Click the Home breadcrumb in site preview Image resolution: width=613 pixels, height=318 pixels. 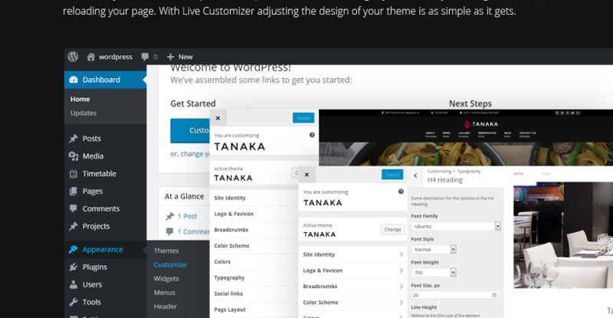[x=518, y=174]
